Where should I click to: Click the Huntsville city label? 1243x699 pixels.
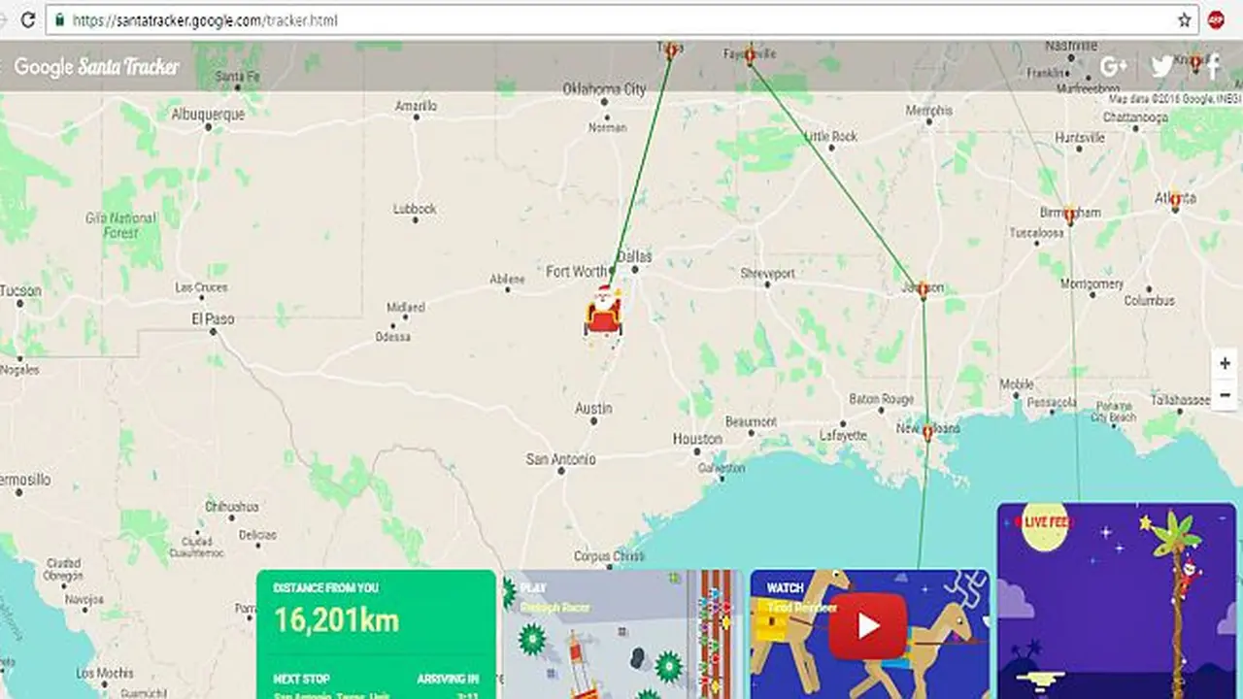[x=1080, y=138]
